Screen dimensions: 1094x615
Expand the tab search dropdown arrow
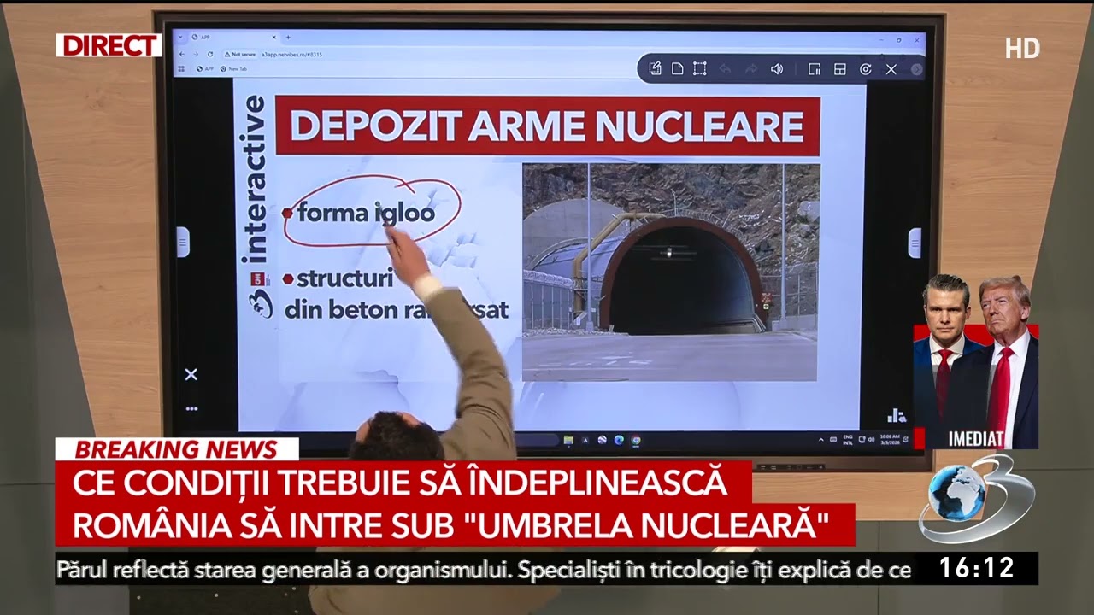[x=181, y=38]
